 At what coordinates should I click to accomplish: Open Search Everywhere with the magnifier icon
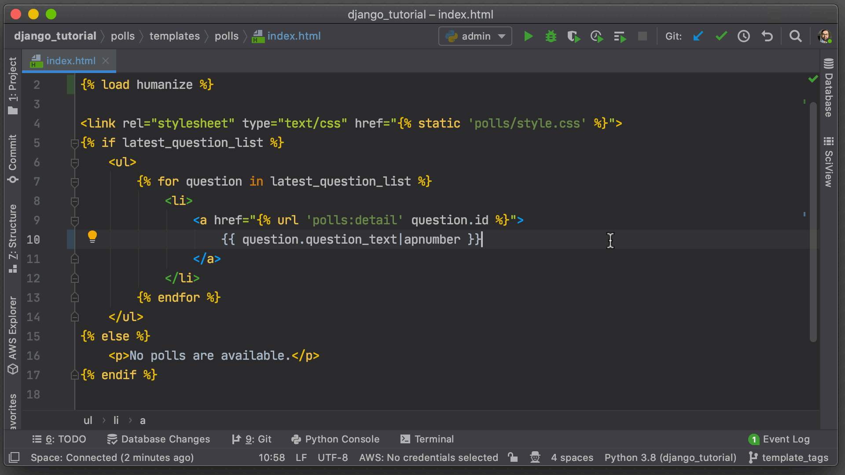point(795,37)
